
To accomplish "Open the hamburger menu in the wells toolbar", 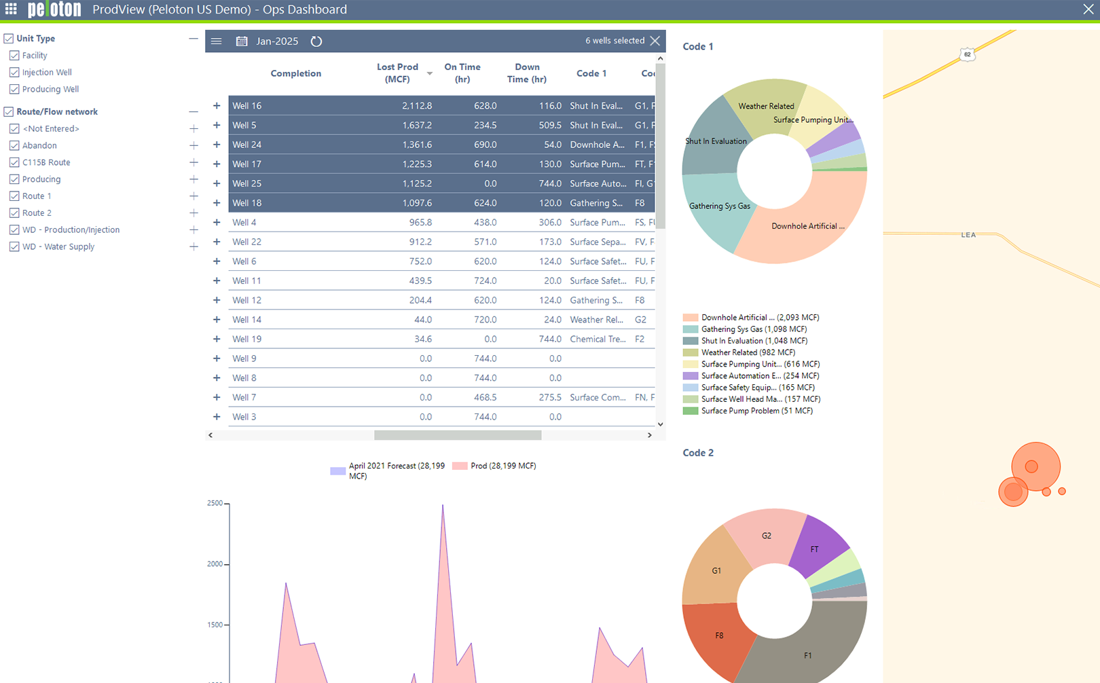I will pyautogui.click(x=216, y=41).
